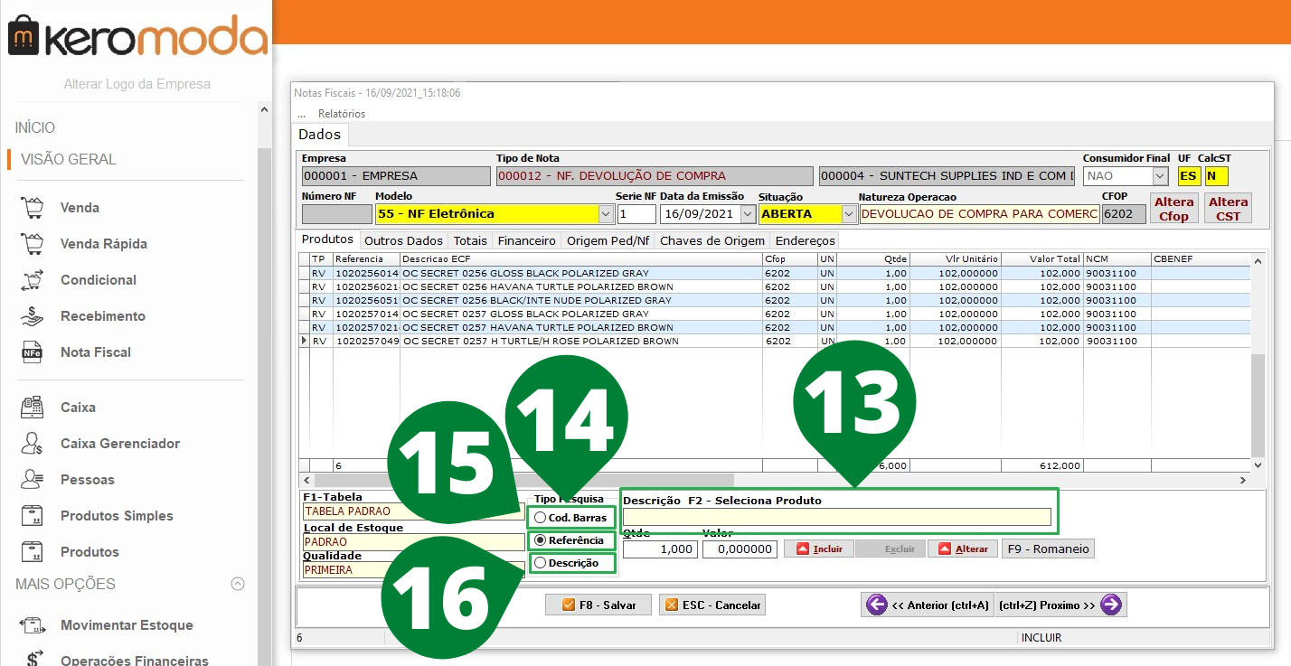
Task: Click the sidebar scroll-up arrow
Action: point(264,110)
